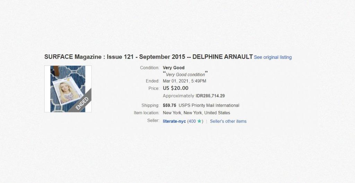The height and width of the screenshot is (183, 355).
Task: Click the Item location label
Action: 146,113
